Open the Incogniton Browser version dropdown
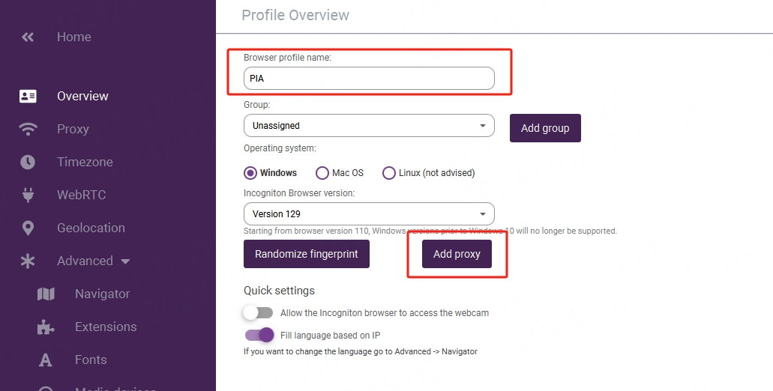 coord(368,213)
